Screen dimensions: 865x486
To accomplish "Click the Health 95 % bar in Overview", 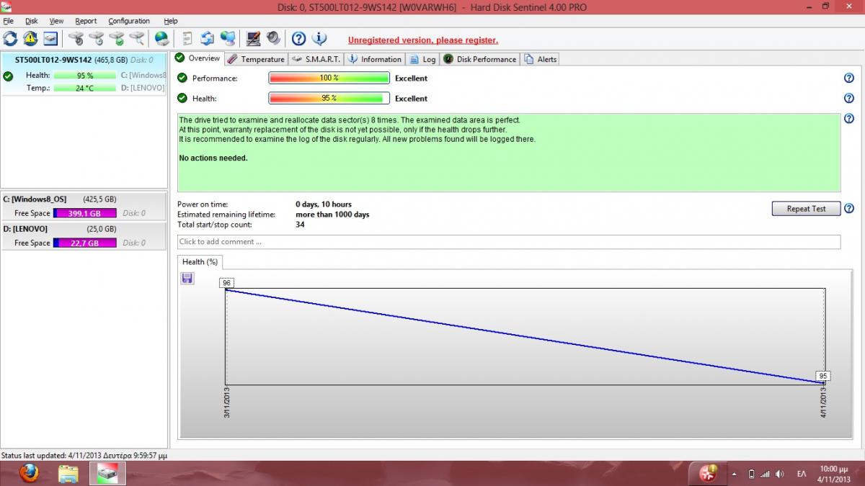I will point(329,98).
